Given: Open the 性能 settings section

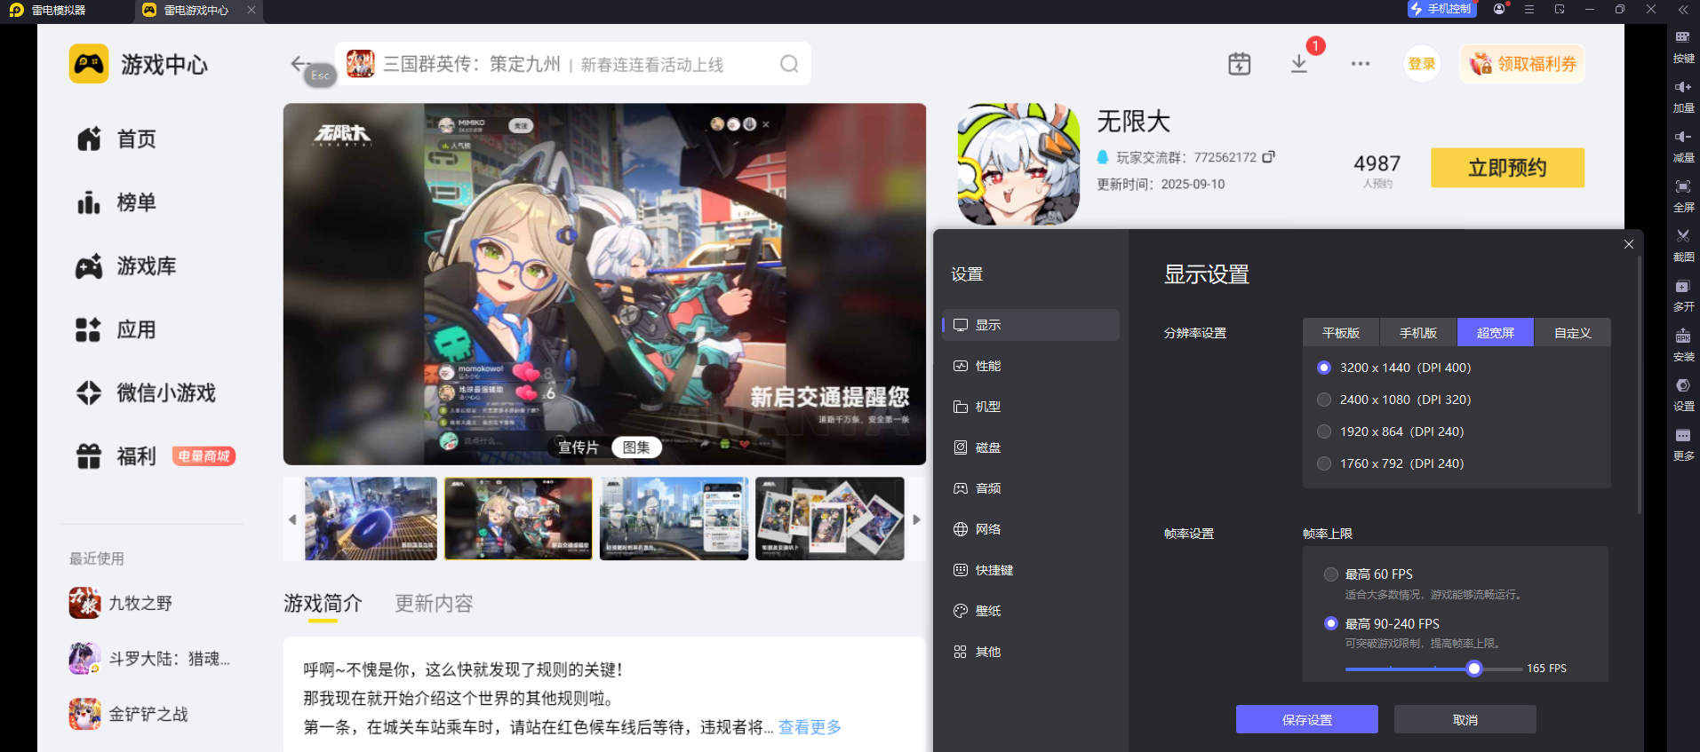Looking at the screenshot, I should coord(1031,366).
